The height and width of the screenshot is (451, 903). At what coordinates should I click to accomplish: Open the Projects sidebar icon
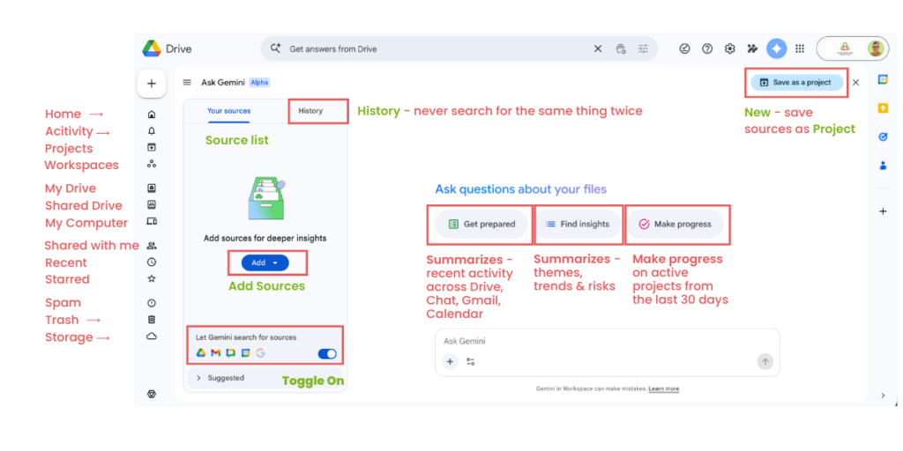[152, 148]
